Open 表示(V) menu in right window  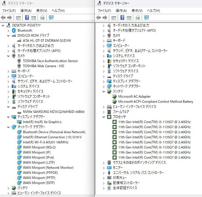coord(137,11)
